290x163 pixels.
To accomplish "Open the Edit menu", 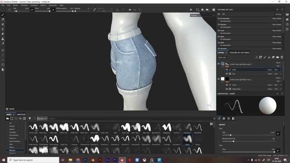I will (9, 5).
